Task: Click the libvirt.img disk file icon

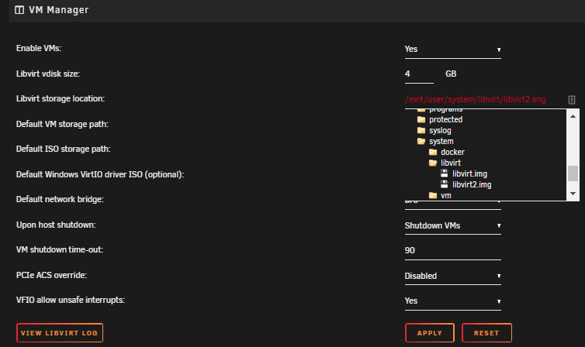Action: (x=444, y=173)
